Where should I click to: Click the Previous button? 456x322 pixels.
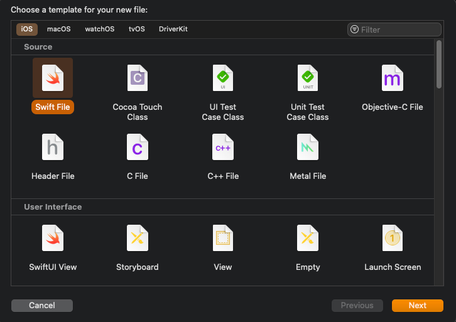tap(357, 306)
